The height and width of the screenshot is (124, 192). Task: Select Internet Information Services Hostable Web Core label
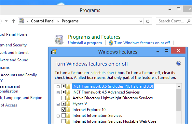(114, 121)
